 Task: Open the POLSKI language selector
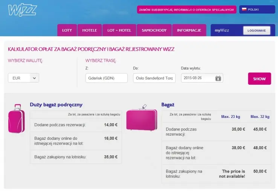click(x=257, y=9)
